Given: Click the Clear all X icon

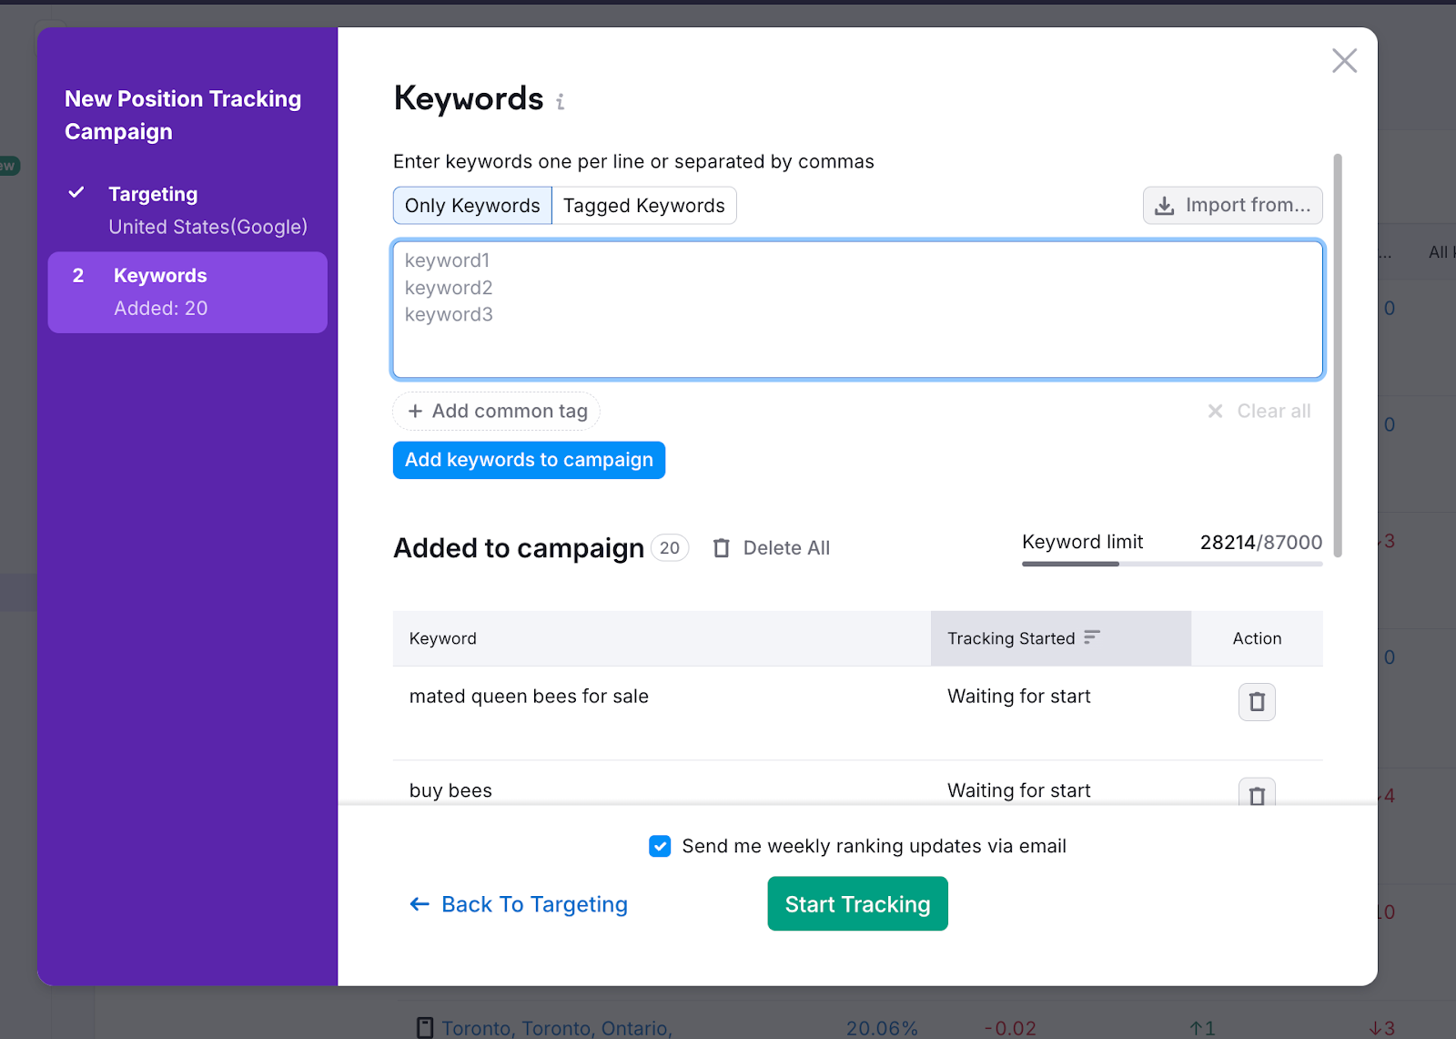Looking at the screenshot, I should tap(1215, 412).
